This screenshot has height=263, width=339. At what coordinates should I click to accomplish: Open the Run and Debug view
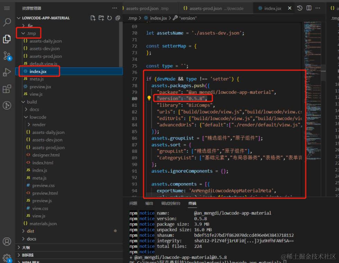point(7,72)
